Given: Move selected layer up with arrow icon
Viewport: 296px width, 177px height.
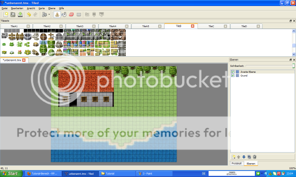Looking at the screenshot, I should coord(239,157).
